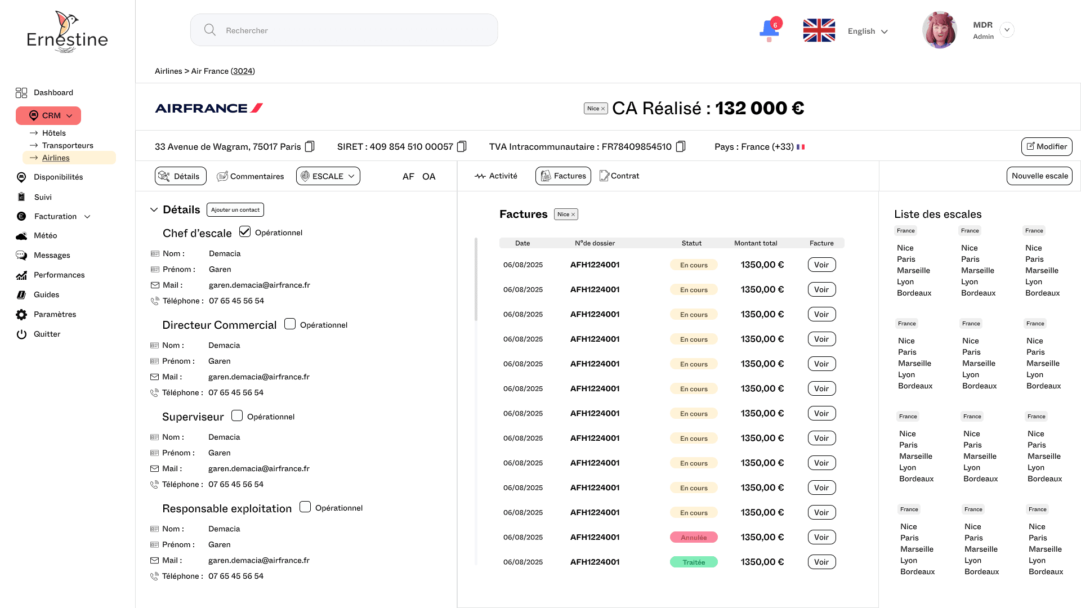Focus the Rechercher search field
1081x608 pixels.
coord(344,30)
